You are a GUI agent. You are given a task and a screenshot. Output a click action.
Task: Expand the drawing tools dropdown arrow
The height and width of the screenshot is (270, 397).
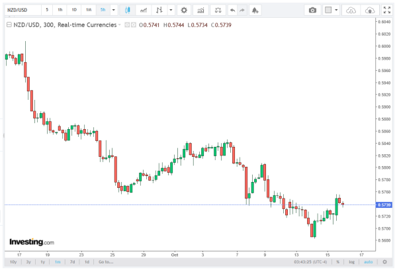pyautogui.click(x=171, y=11)
